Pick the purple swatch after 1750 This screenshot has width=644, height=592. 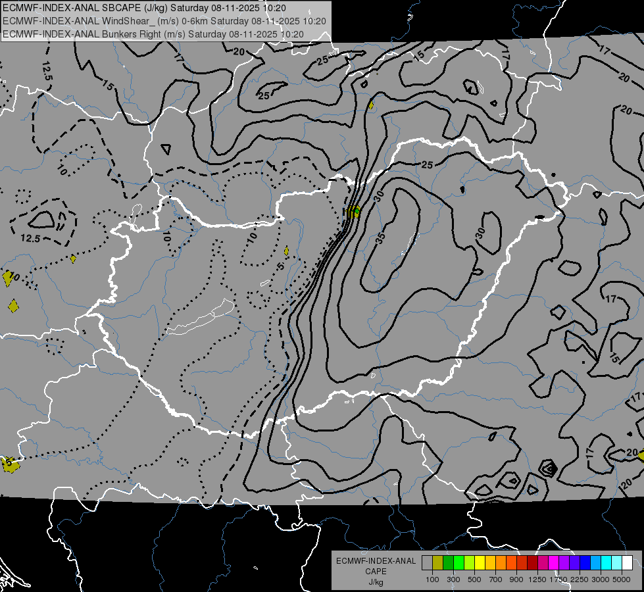564,563
